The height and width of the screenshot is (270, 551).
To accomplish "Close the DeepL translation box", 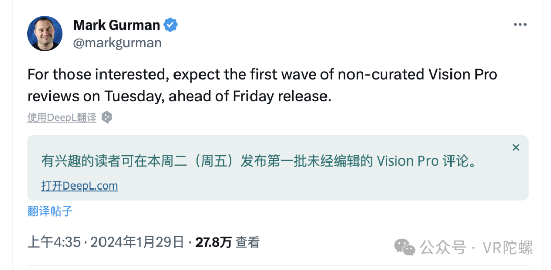I will pyautogui.click(x=515, y=147).
